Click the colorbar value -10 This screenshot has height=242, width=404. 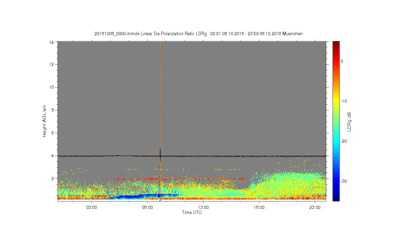(x=343, y=101)
